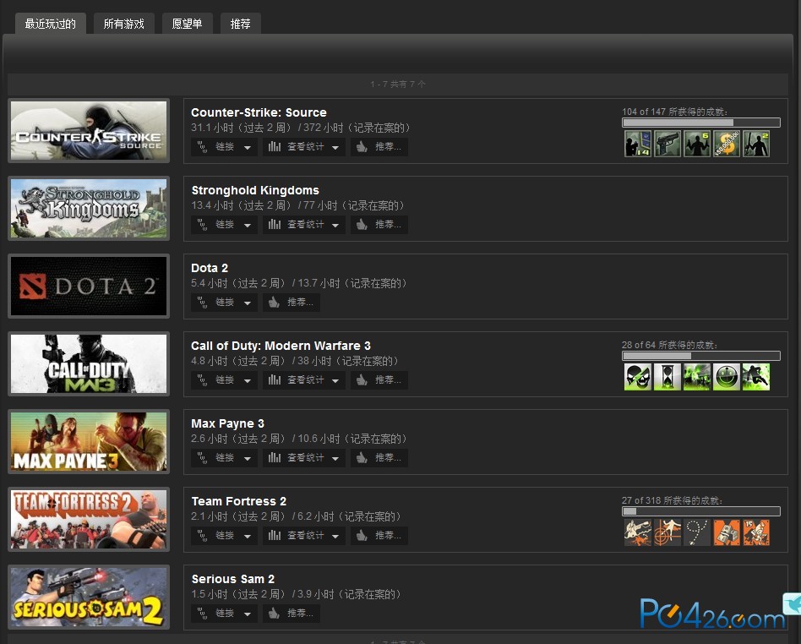
Task: Open first Team Fortress 2 achievement icon
Action: point(638,532)
